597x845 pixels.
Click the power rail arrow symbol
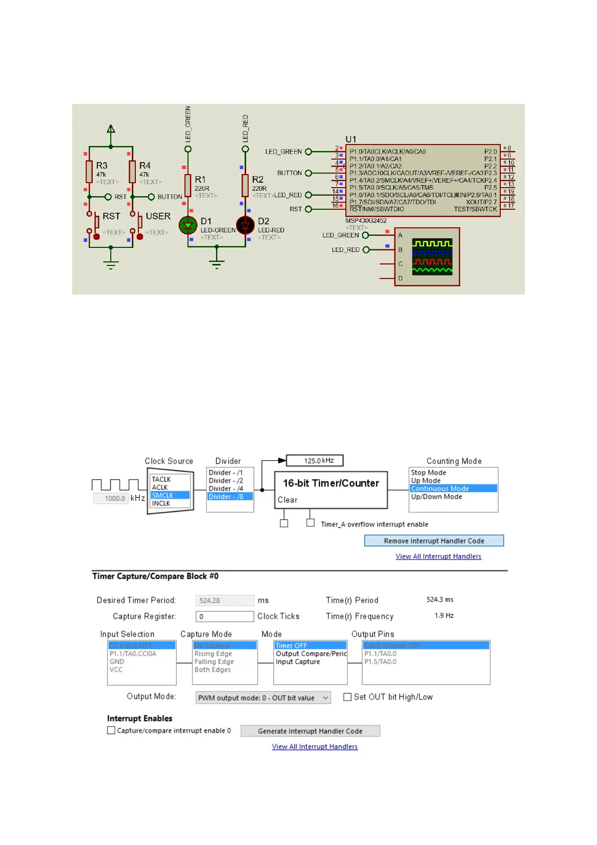(x=111, y=129)
